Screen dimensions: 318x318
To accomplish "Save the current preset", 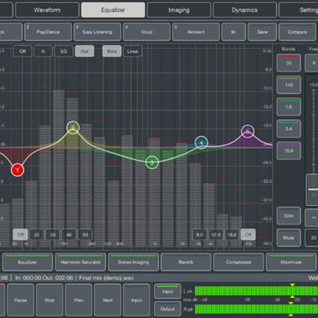I will point(262,32).
